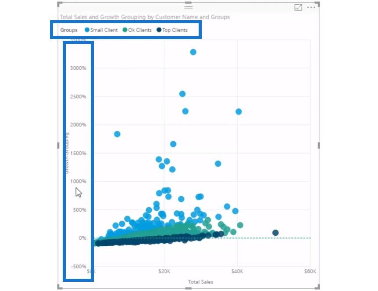Click the 2000% y-axis label
The height and width of the screenshot is (291, 378).
point(78,125)
